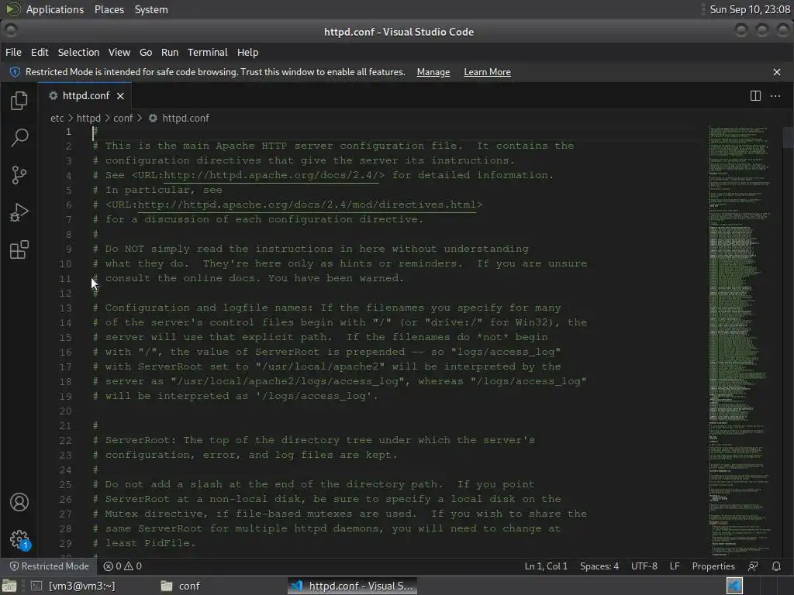Image resolution: width=794 pixels, height=595 pixels.
Task: Open the File menu
Action: tap(13, 52)
